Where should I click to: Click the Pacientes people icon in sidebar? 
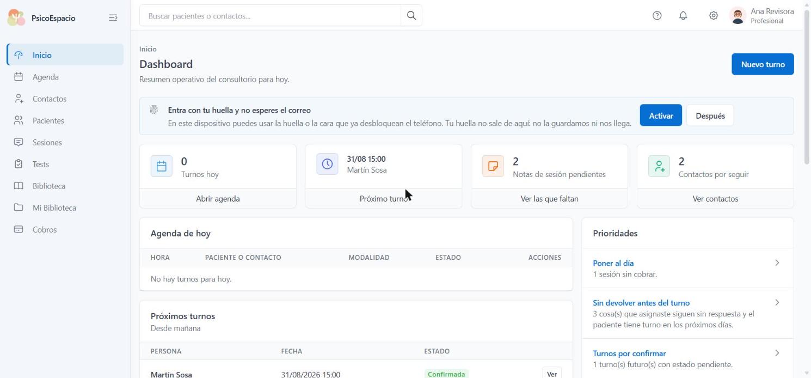tap(19, 120)
